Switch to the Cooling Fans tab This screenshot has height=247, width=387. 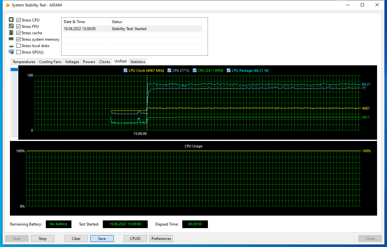pyautogui.click(x=50, y=62)
